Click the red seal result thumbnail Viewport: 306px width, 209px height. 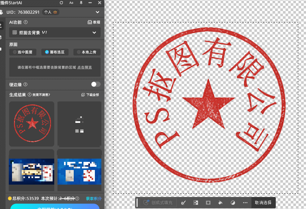pos(32,124)
